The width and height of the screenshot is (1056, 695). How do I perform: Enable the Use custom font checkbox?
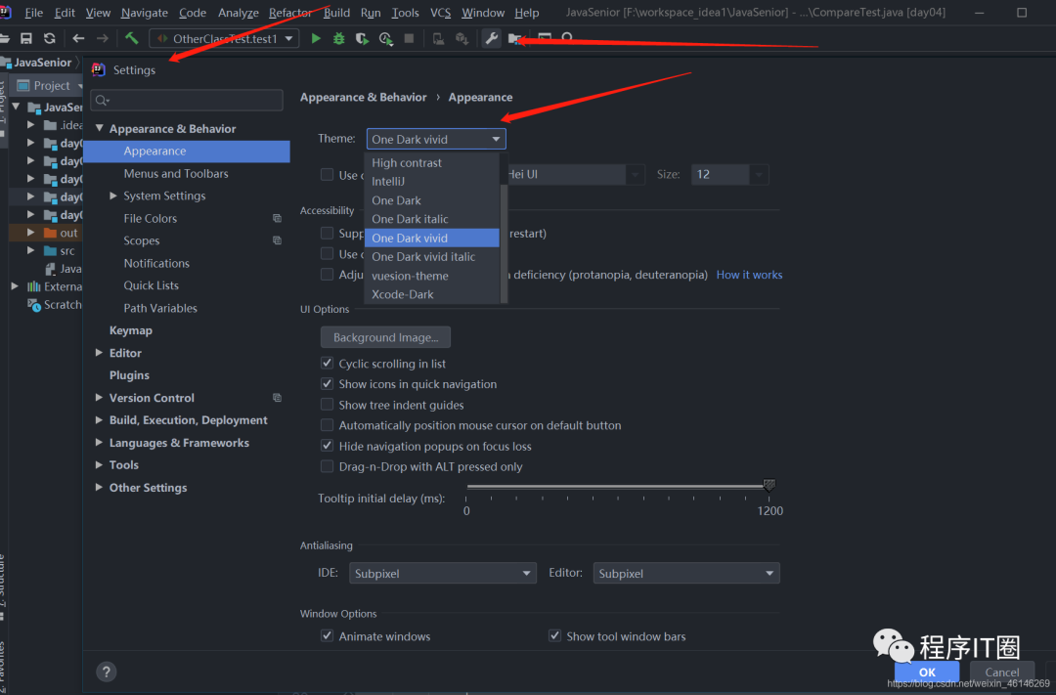pos(328,174)
